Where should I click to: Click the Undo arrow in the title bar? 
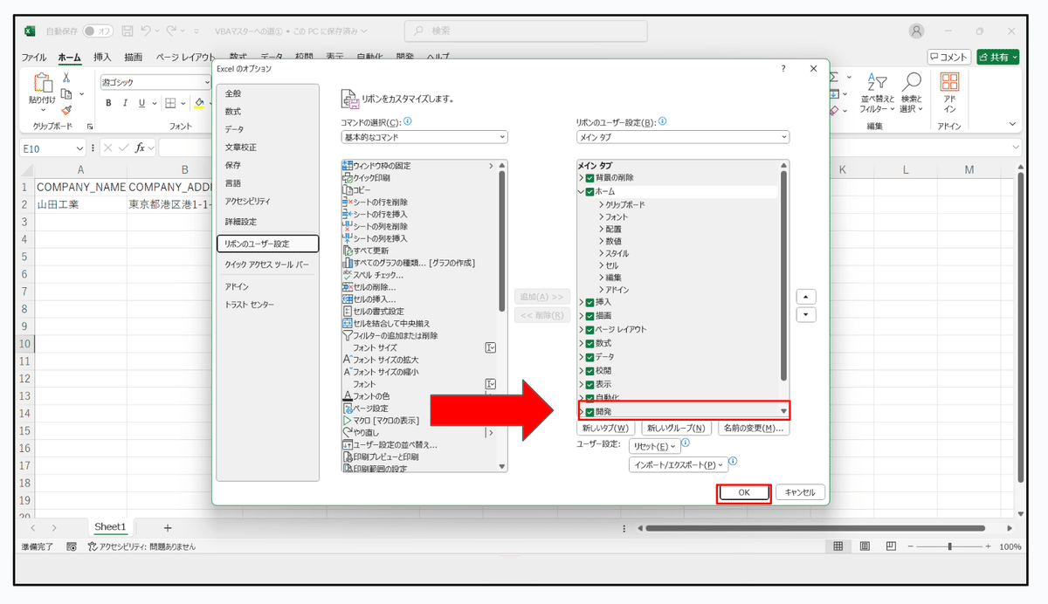click(x=147, y=31)
